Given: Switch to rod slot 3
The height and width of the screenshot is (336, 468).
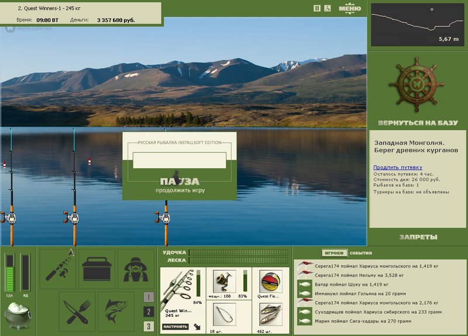Looking at the screenshot, I should [x=149, y=326].
